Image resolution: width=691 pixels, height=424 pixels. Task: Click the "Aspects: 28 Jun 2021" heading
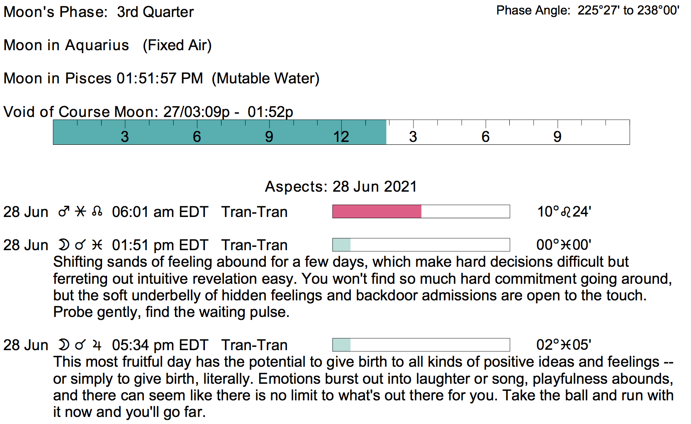tap(341, 187)
